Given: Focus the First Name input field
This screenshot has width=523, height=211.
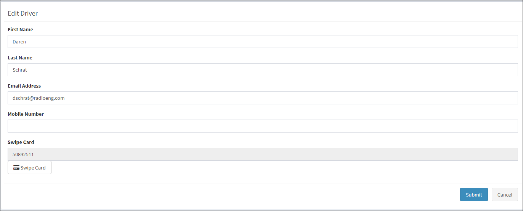Looking at the screenshot, I should 262,42.
